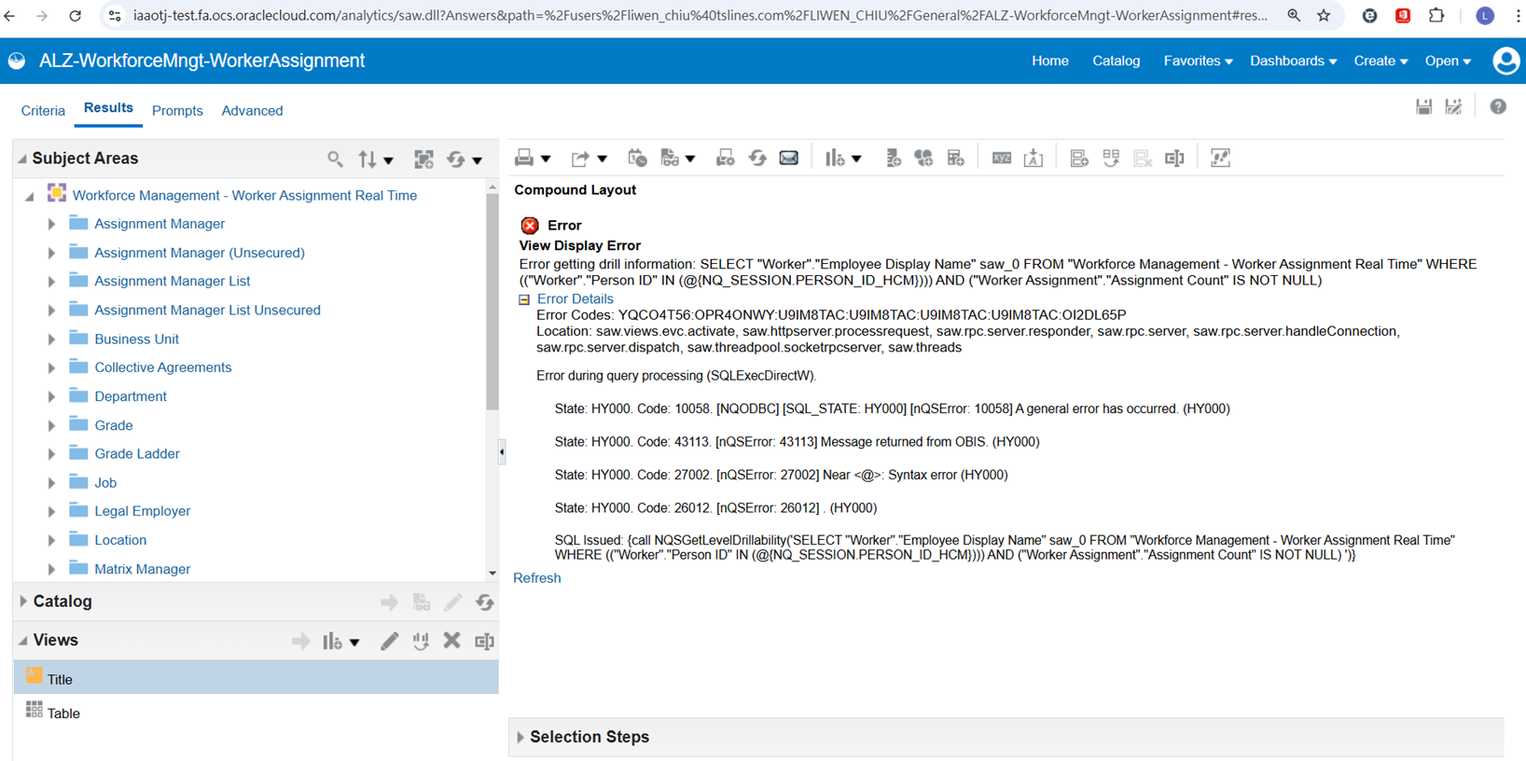Open the Advanced tab
The height and width of the screenshot is (761, 1526).
(252, 111)
